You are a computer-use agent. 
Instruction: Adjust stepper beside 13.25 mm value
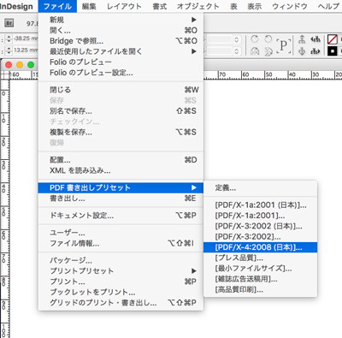coord(9,50)
